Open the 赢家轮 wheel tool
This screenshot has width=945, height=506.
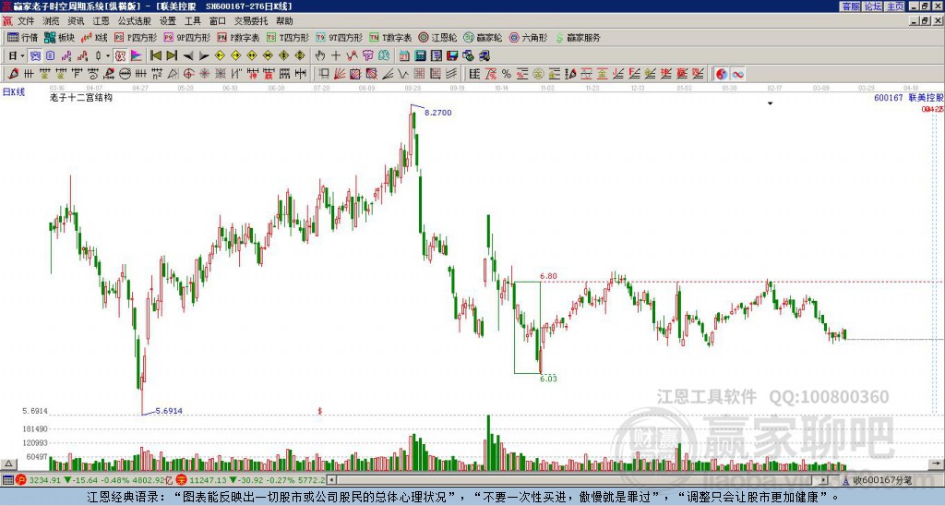tap(483, 37)
